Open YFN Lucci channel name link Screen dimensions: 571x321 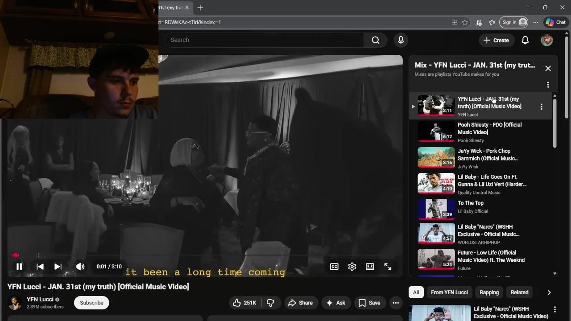(x=40, y=299)
